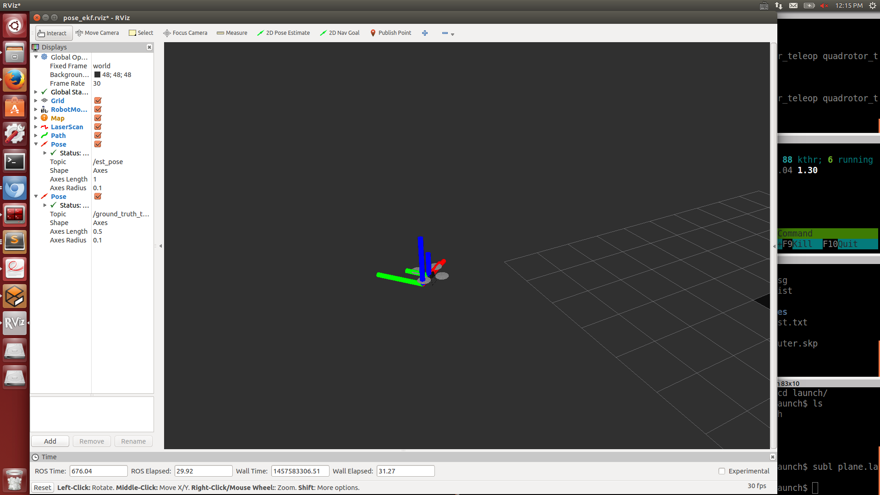Viewport: 880px width, 495px height.
Task: Activate Focus Camera tool
Action: point(185,33)
